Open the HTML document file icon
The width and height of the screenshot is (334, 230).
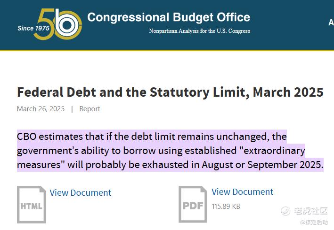pos(32,205)
